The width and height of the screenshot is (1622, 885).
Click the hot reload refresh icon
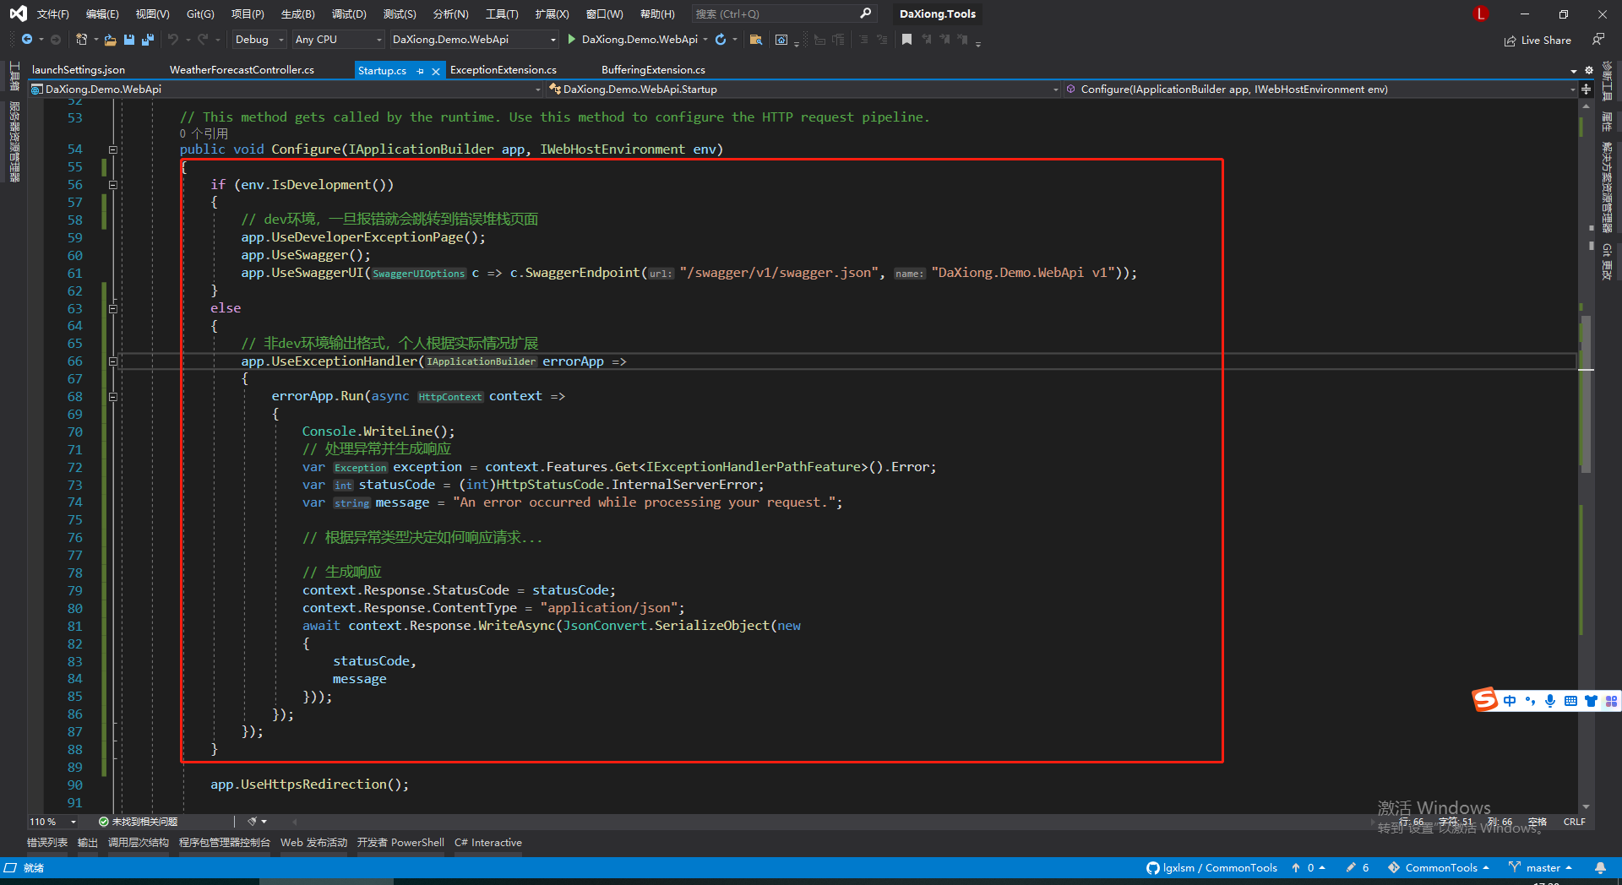721,40
